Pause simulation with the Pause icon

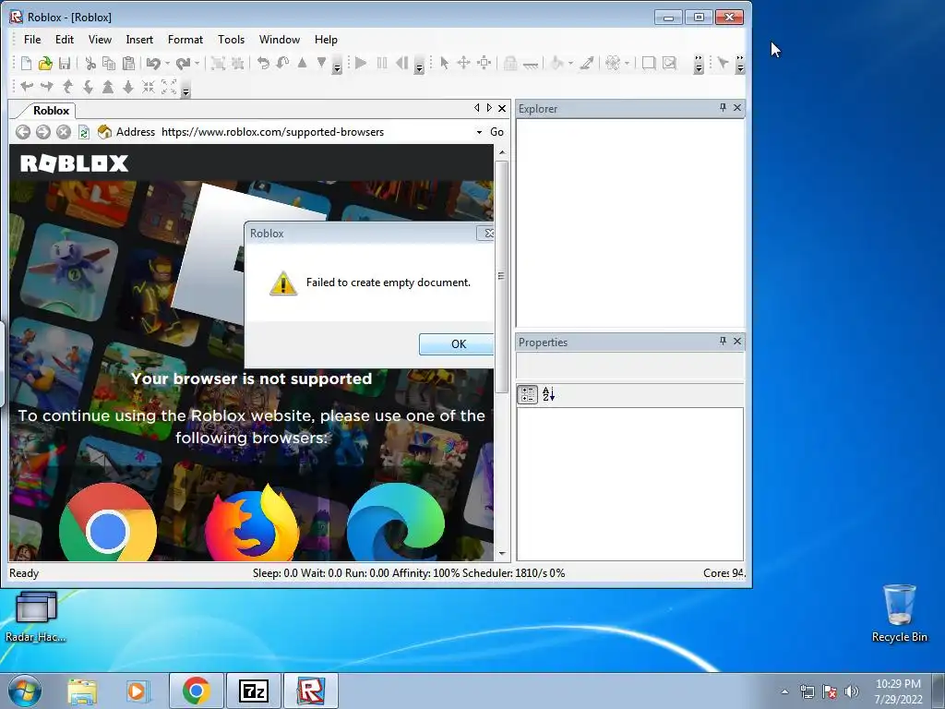click(x=381, y=63)
